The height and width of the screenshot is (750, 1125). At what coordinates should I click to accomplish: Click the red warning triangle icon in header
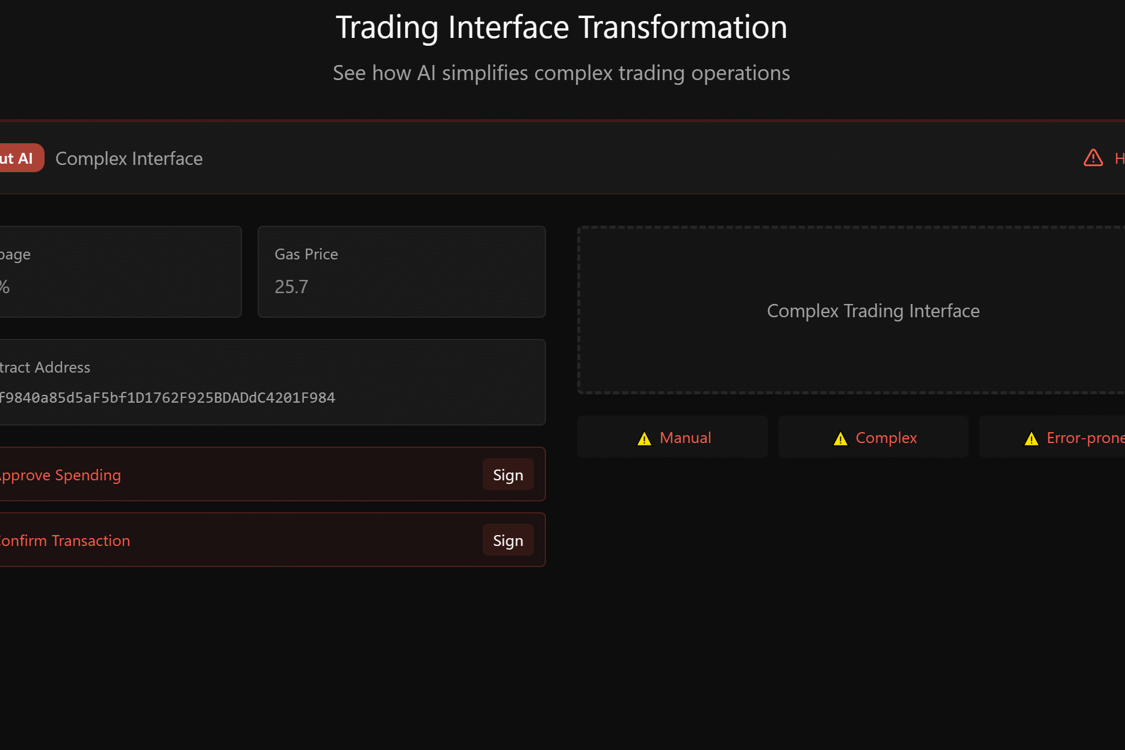pyautogui.click(x=1093, y=158)
